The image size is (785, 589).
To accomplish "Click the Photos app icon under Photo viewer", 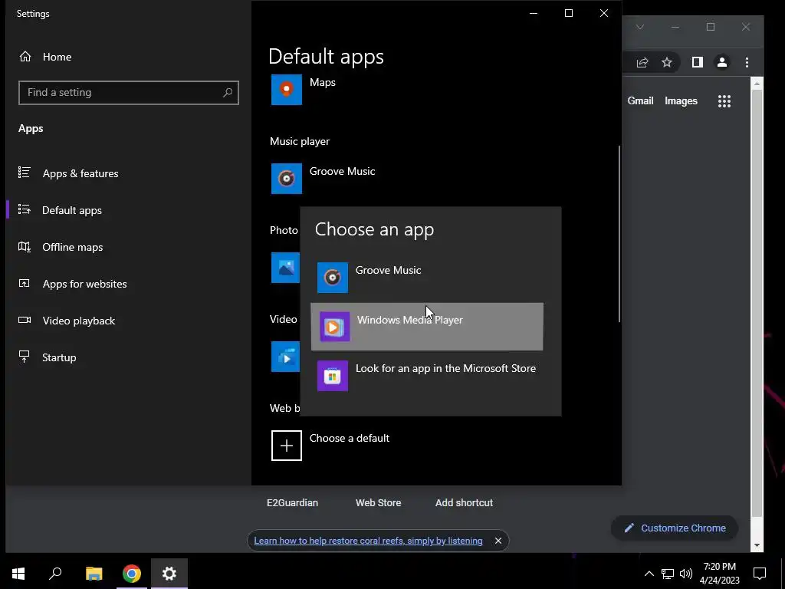I will (x=285, y=268).
